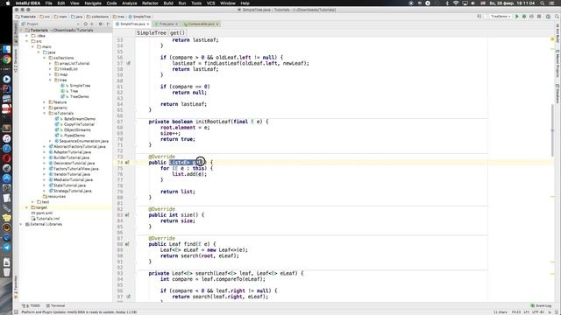Switch to the Comparable.java editor tab

click(201, 24)
